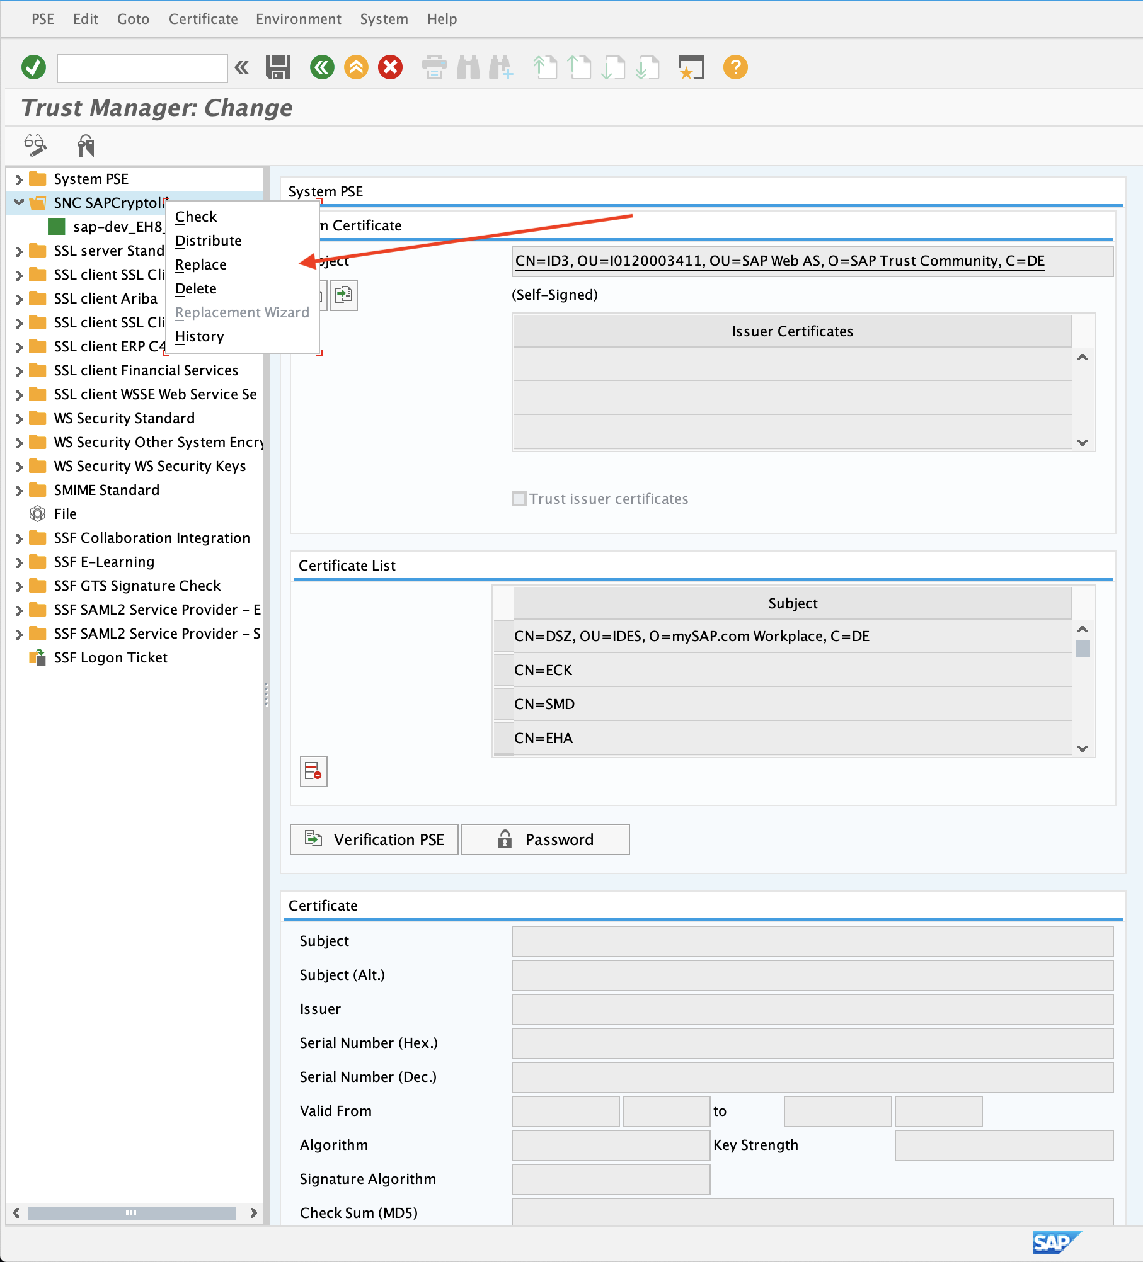Viewport: 1143px width, 1262px height.
Task: Click the green checkmark Enter icon
Action: (33, 67)
